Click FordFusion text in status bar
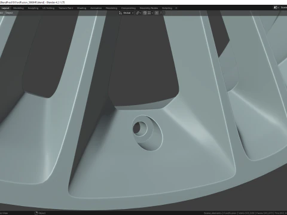This screenshot has width=287, height=215. 230,213
